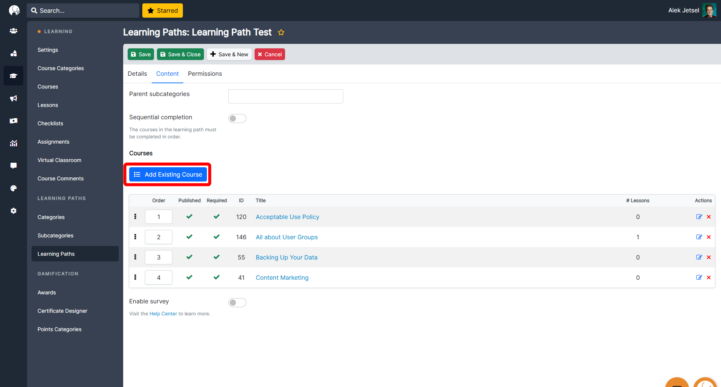
Task: Open the Starred favorites menu
Action: click(162, 10)
